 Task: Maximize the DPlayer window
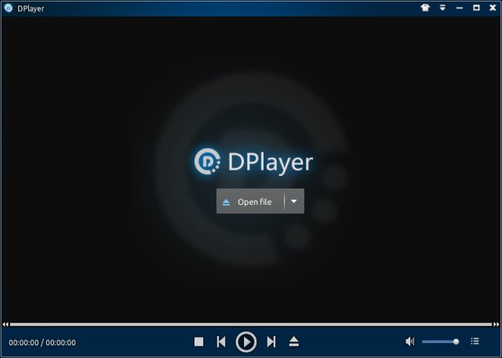pos(476,8)
